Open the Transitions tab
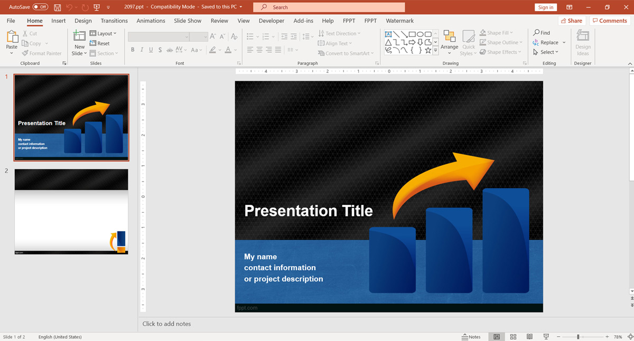 114,21
